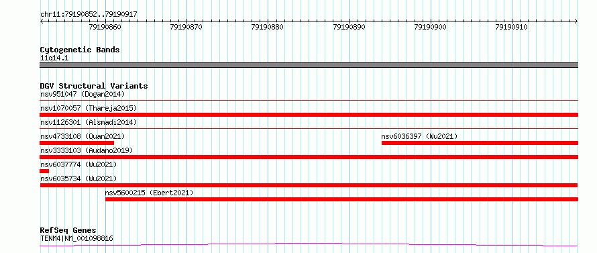Click the right arrowhead of the ruler

576,21
